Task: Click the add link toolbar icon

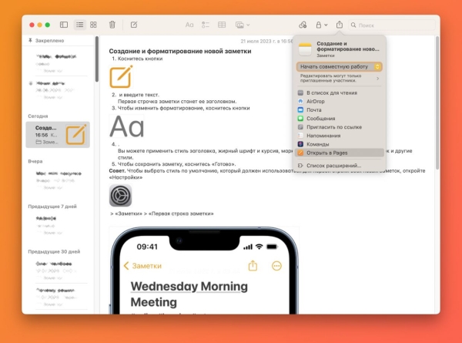Action: [303, 25]
